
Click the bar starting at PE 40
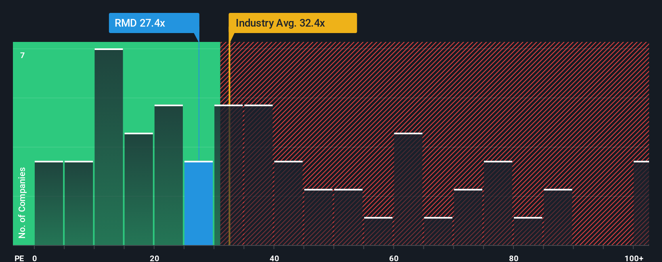pyautogui.click(x=288, y=203)
